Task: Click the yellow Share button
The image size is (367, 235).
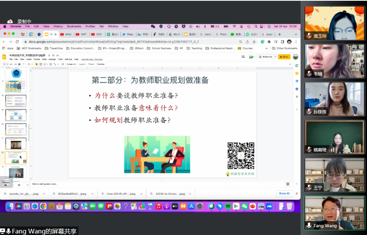Action: click(x=284, y=57)
